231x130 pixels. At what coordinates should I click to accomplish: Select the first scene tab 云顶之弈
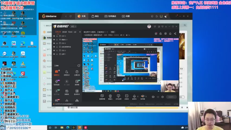58,32
